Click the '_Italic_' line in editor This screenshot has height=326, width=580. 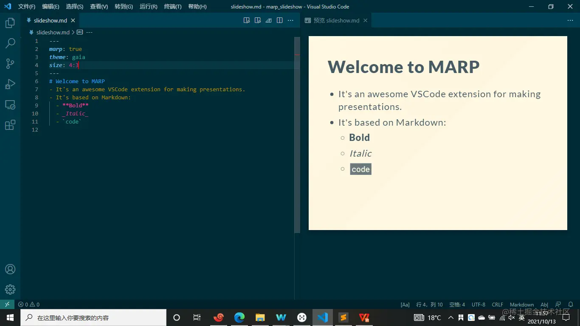[72, 113]
